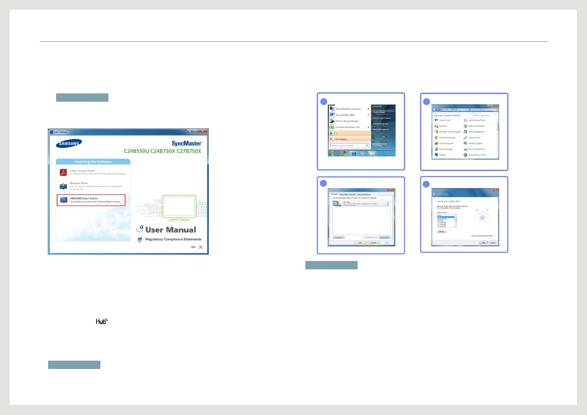Image resolution: width=587 pixels, height=415 pixels.
Task: Click Configure in Sound dialog
Action: point(338,238)
